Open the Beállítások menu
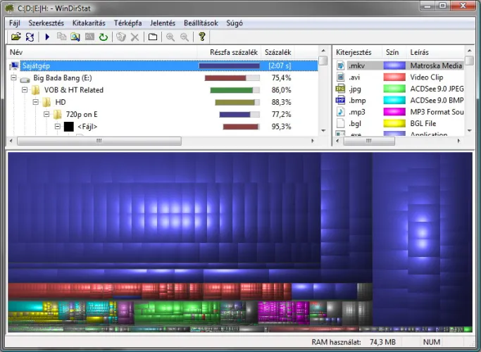Screen dimensions: 481x352 tap(201, 23)
